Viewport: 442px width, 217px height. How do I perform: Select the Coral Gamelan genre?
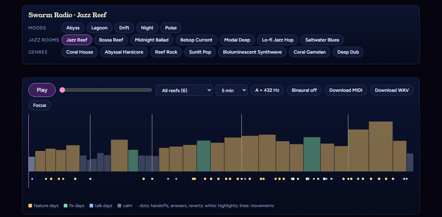[x=310, y=52]
